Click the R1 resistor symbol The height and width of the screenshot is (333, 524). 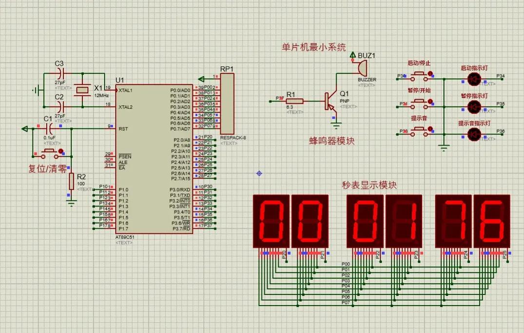(294, 101)
